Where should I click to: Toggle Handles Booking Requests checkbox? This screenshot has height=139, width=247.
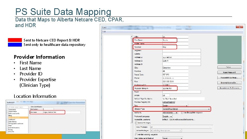136,135
